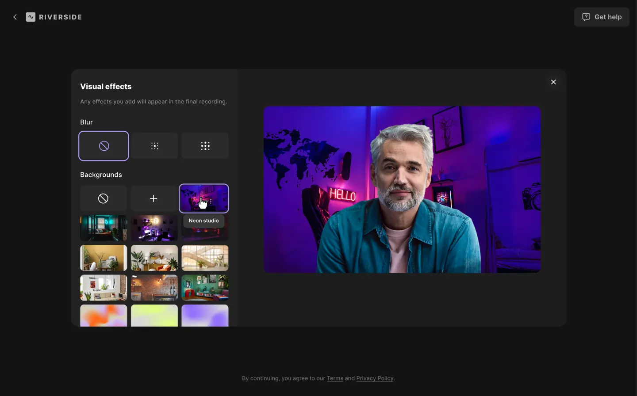The height and width of the screenshot is (396, 637).
Task: Select the bright loft staircase background
Action: (204, 258)
